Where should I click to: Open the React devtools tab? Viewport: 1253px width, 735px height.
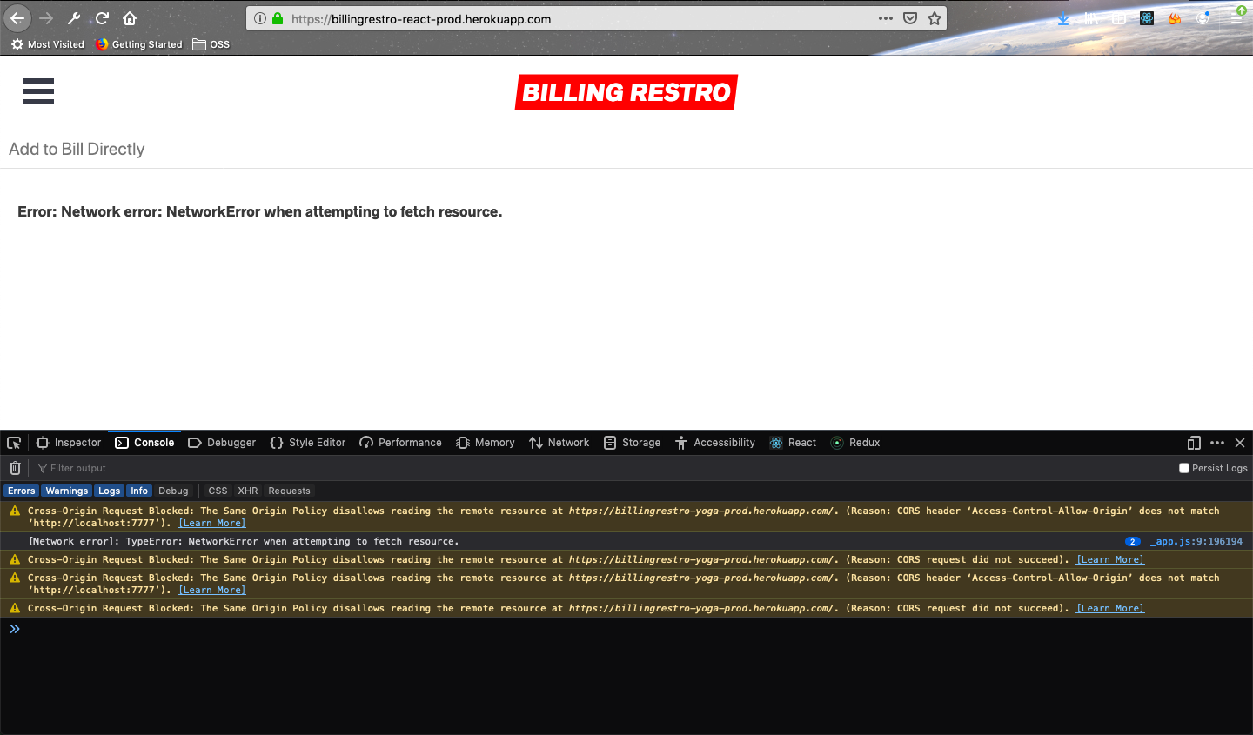793,443
